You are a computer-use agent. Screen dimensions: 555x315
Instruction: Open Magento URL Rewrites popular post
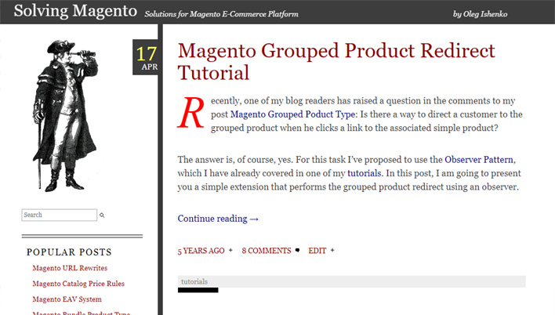coord(70,268)
